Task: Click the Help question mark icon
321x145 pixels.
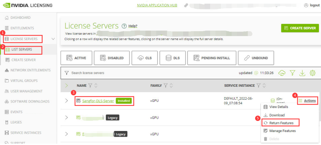Action: [124, 26]
